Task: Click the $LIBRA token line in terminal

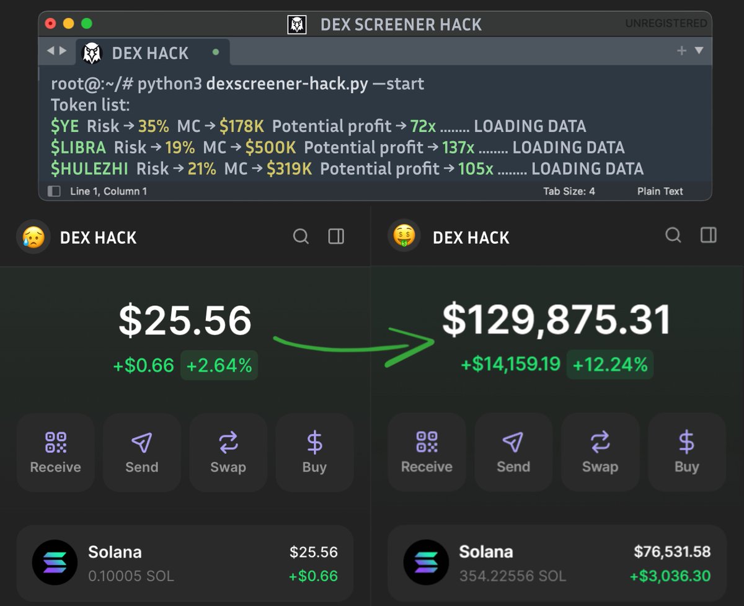Action: coord(337,148)
